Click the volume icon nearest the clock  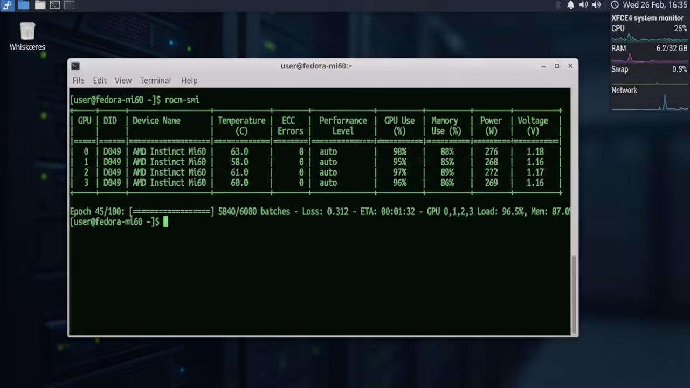pos(596,5)
